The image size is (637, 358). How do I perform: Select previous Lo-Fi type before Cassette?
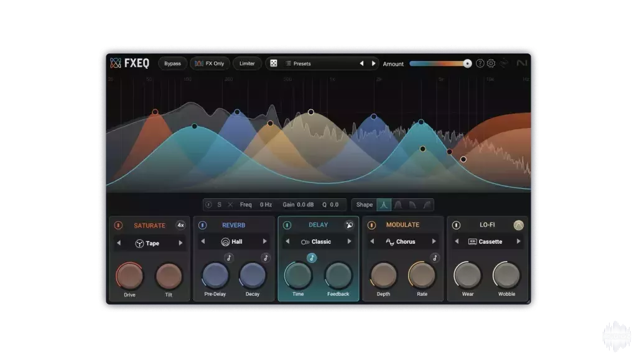[x=457, y=242]
